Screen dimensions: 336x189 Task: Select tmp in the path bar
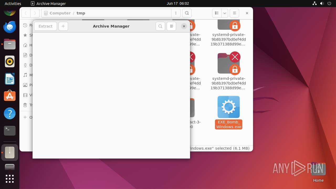(x=81, y=13)
